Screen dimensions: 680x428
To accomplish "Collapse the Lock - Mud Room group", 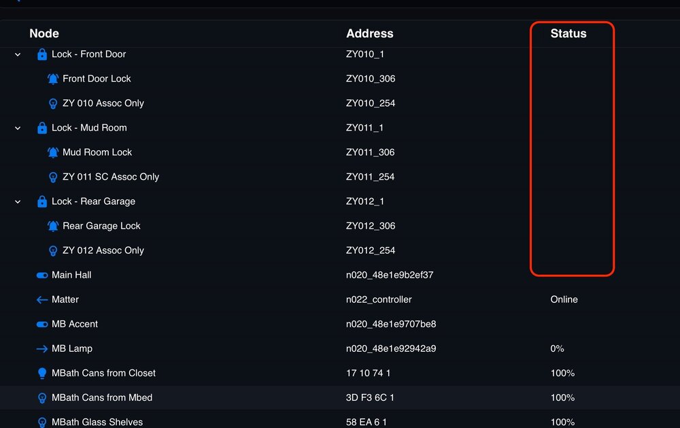I will 17,128.
